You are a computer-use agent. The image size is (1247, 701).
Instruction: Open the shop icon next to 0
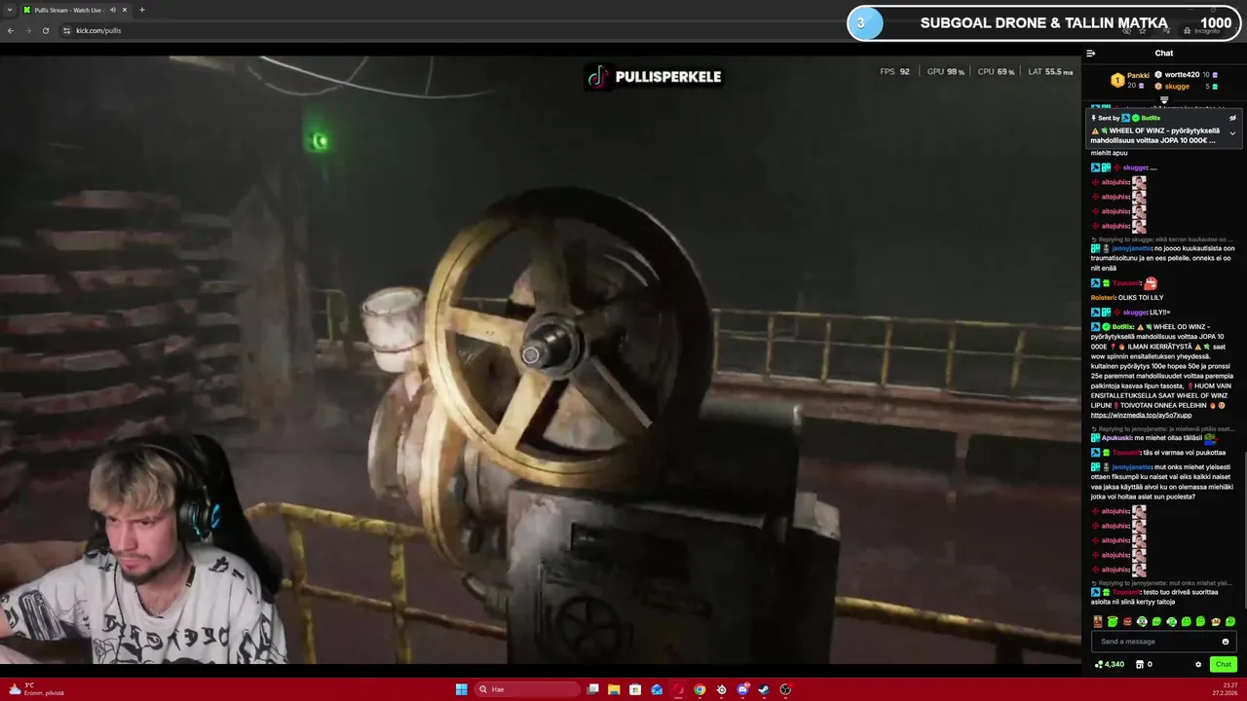[x=1140, y=664]
